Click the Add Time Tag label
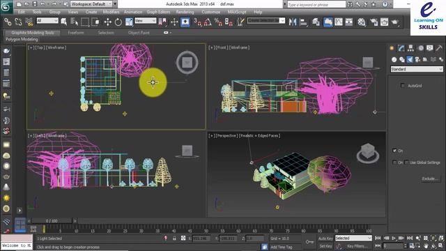This screenshot has height=251, width=446. (x=281, y=247)
